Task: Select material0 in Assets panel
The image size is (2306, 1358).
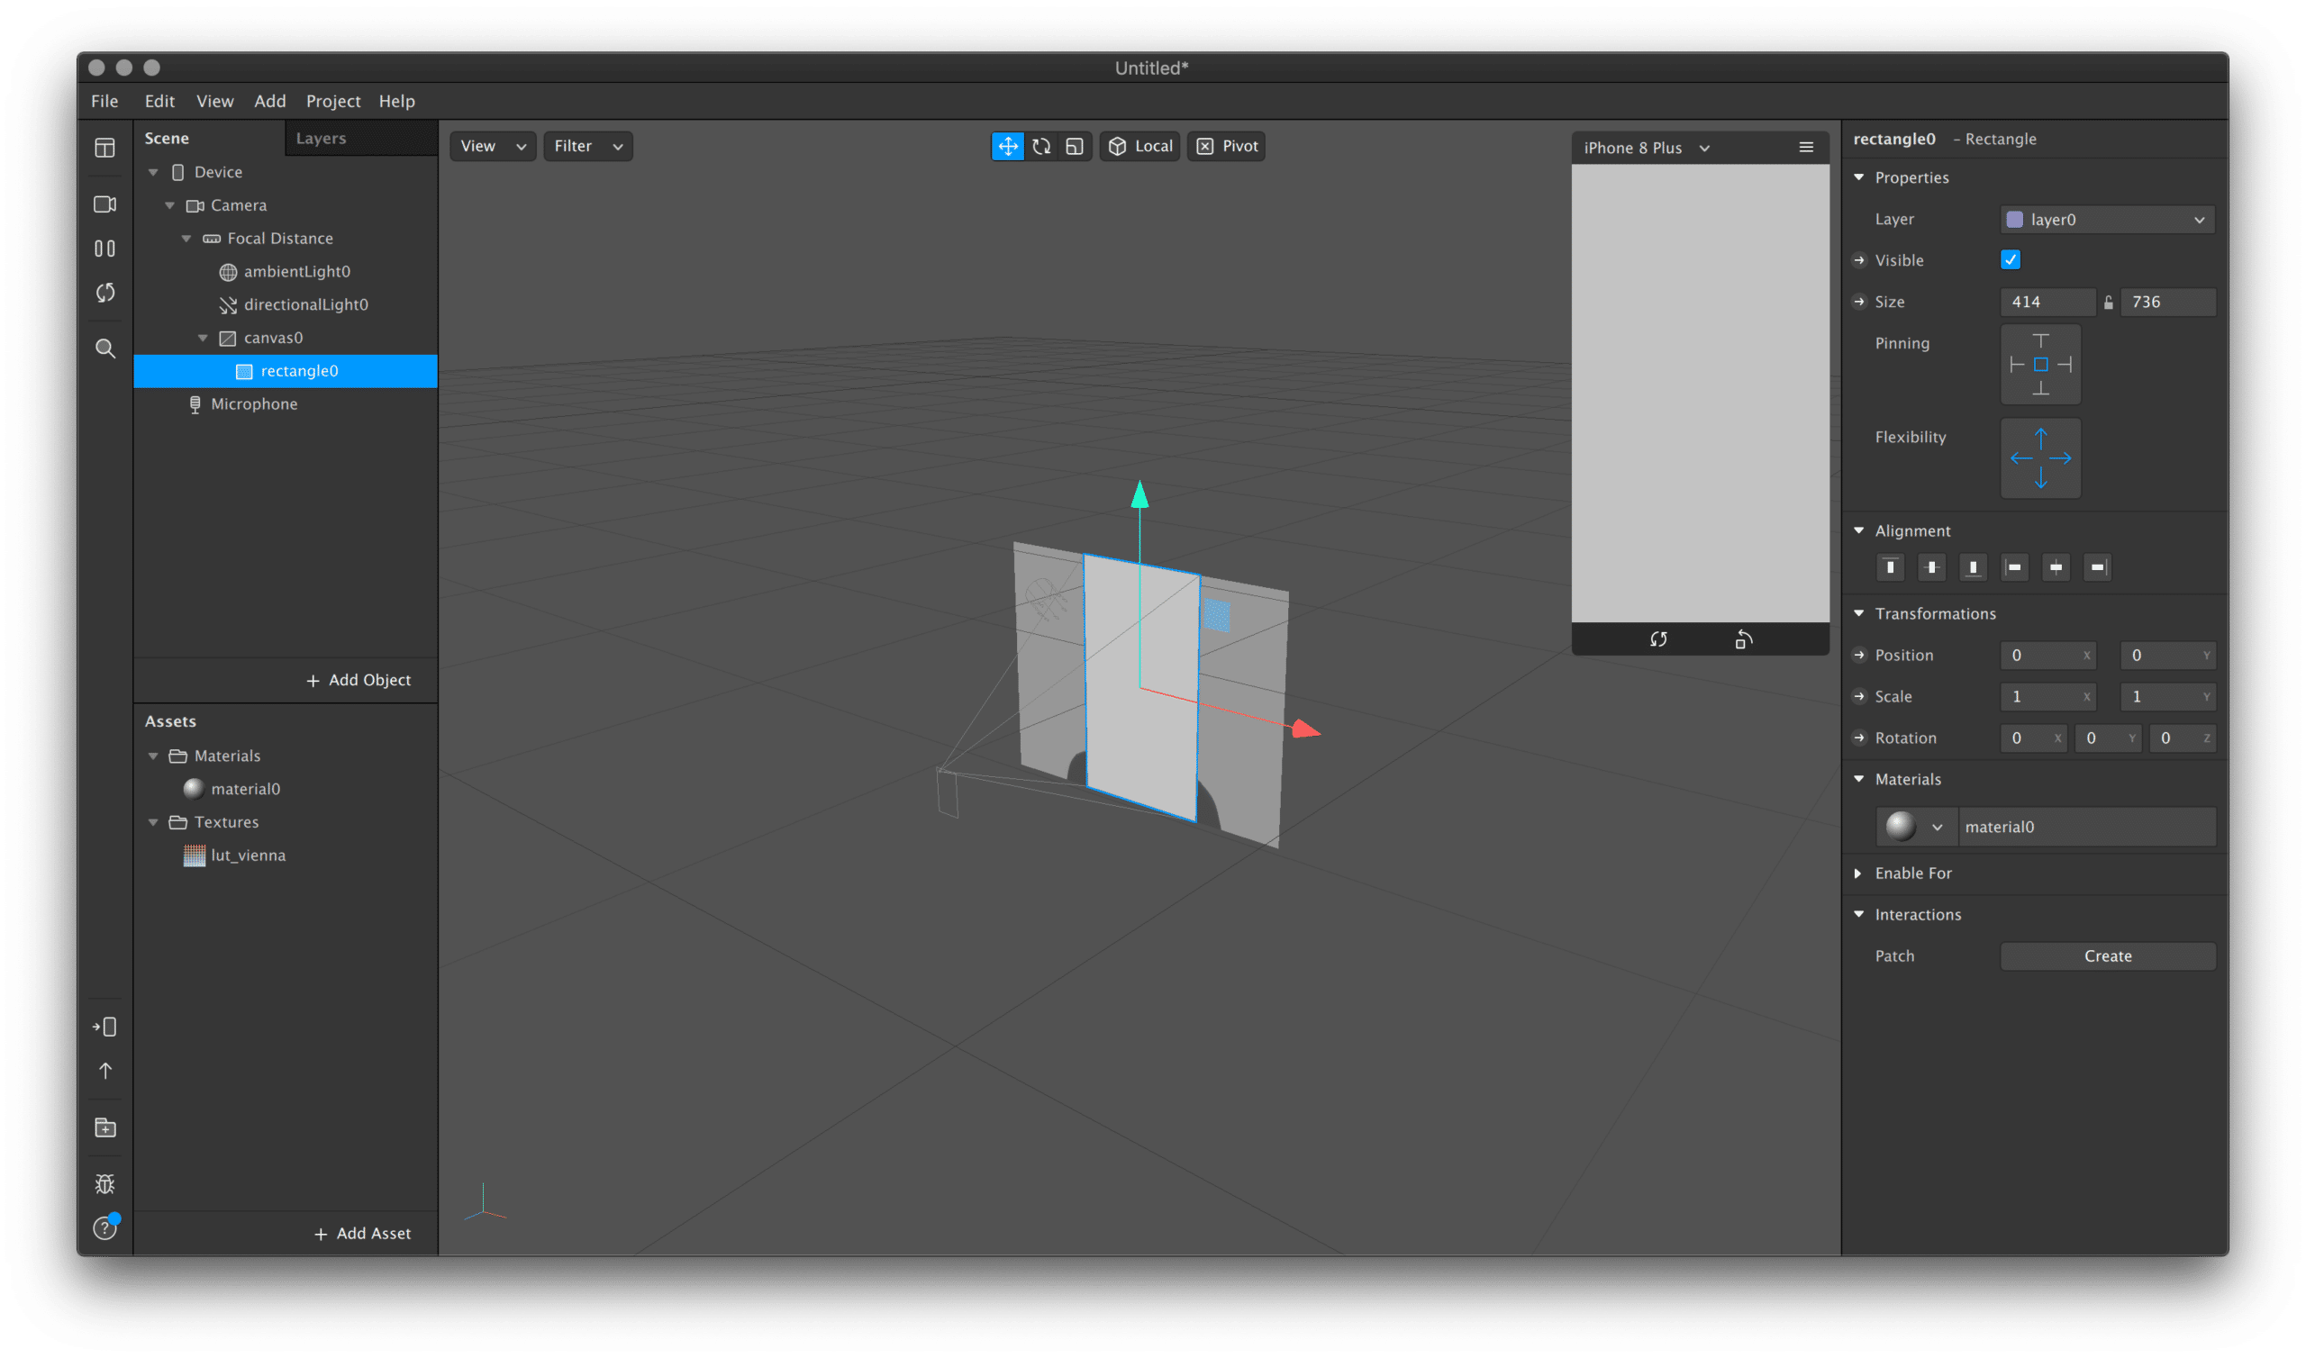Action: [x=245, y=789]
